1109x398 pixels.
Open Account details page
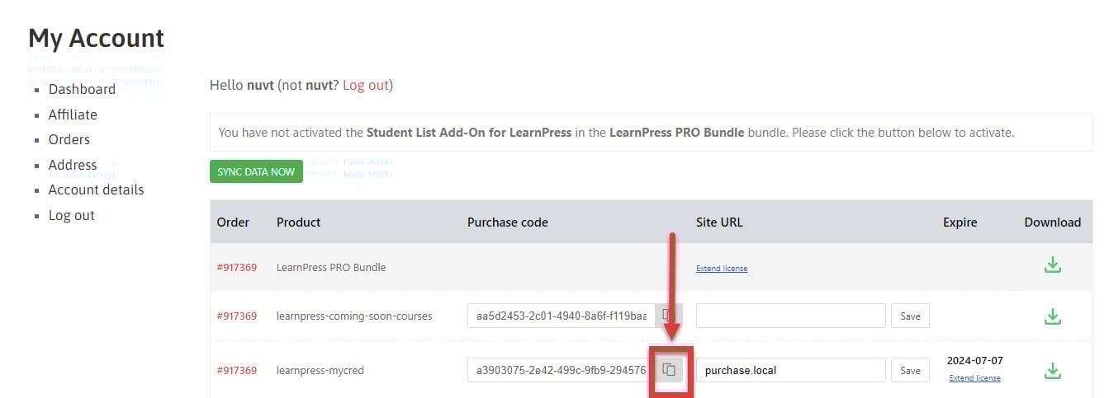pyautogui.click(x=96, y=190)
